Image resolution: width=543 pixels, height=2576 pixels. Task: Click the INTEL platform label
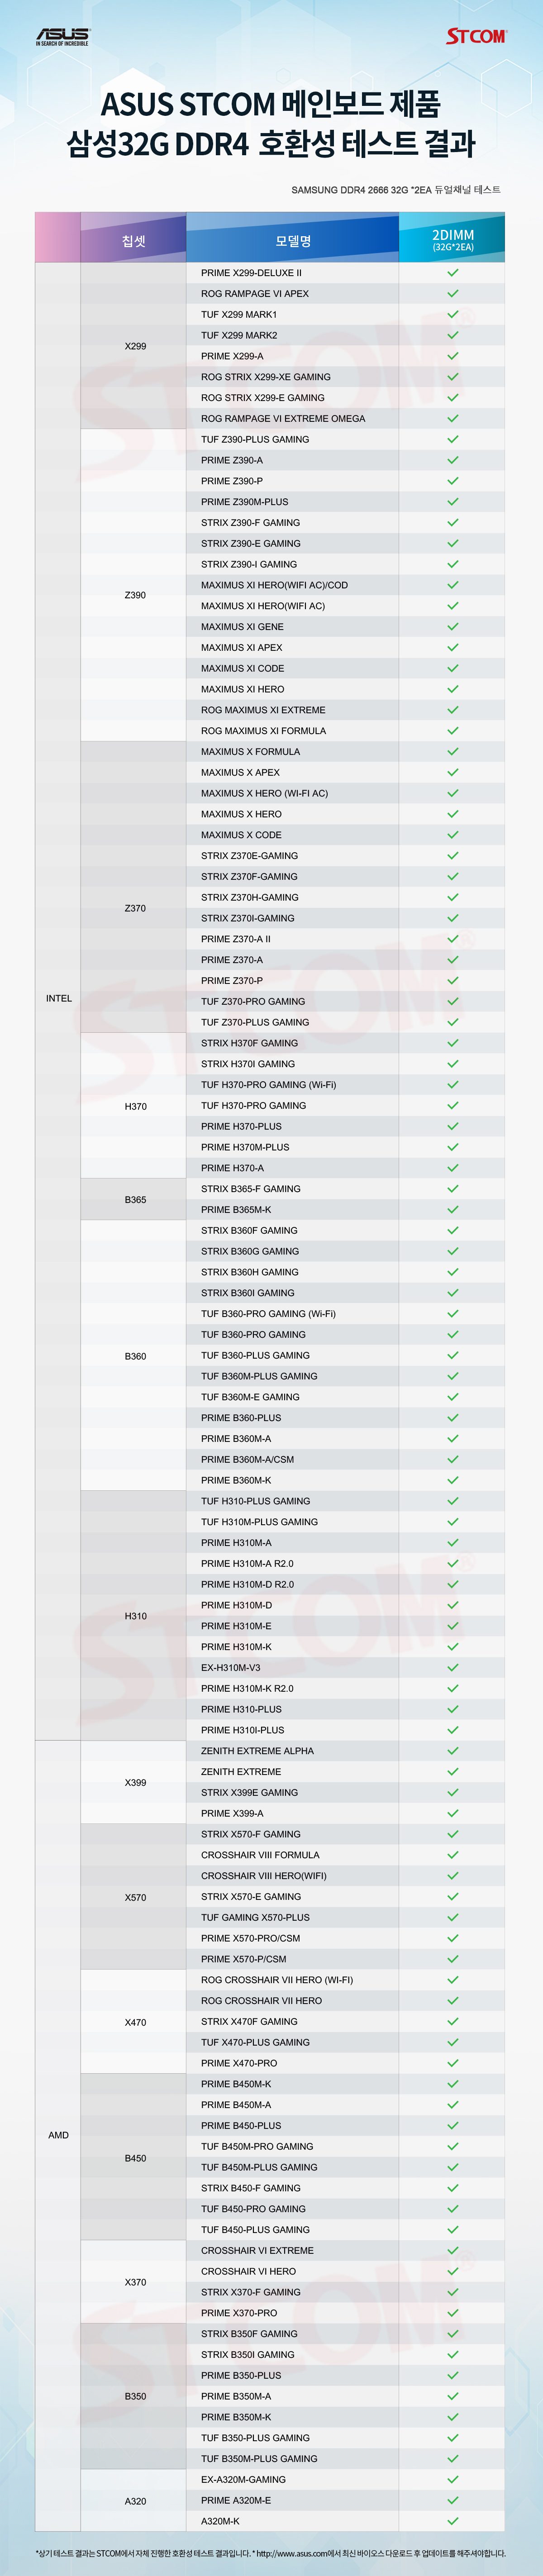[x=59, y=998]
